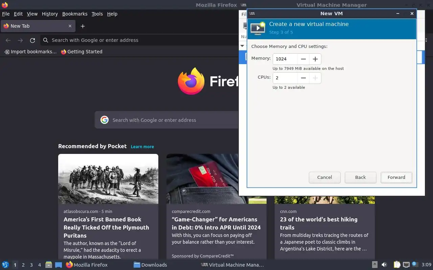The height and width of the screenshot is (270, 433).
Task: Reload the current Firefox page
Action: point(32,40)
